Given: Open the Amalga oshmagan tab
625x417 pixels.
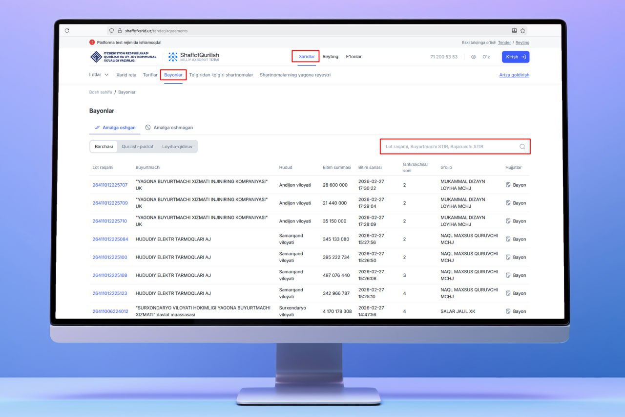Looking at the screenshot, I should (169, 128).
